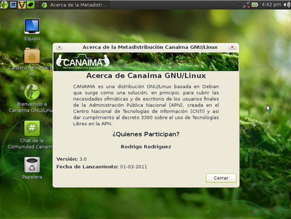This screenshot has height=219, width=291.
Task: Close the Acerca de dialog with the X button
Action: [x=232, y=47]
